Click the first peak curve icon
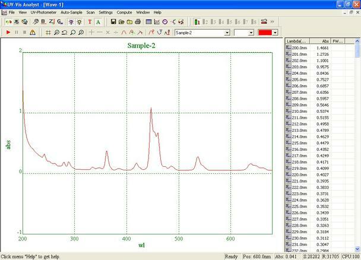The width and height of the screenshot is (361, 260). 124,33
